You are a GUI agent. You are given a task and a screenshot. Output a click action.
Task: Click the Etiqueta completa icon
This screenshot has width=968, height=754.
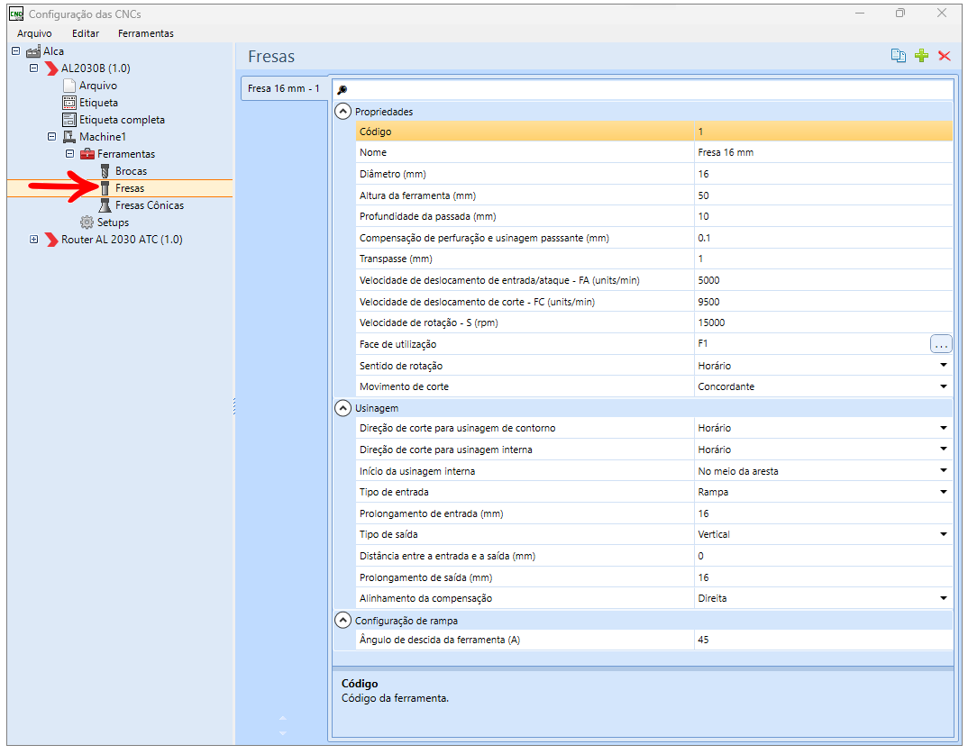(69, 120)
